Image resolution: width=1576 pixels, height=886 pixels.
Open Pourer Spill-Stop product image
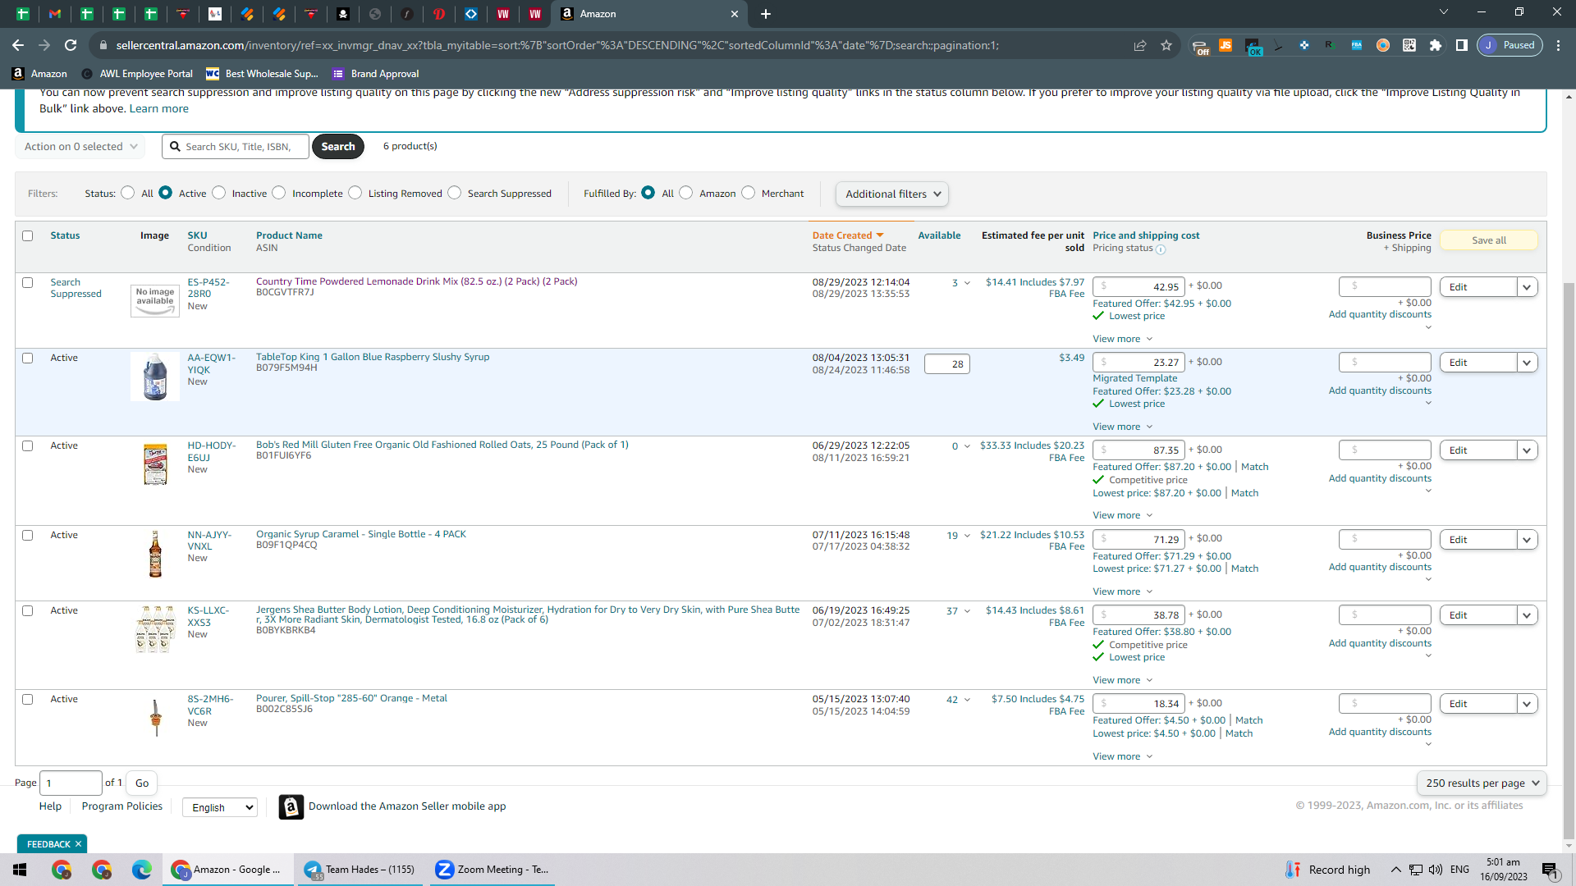click(155, 718)
